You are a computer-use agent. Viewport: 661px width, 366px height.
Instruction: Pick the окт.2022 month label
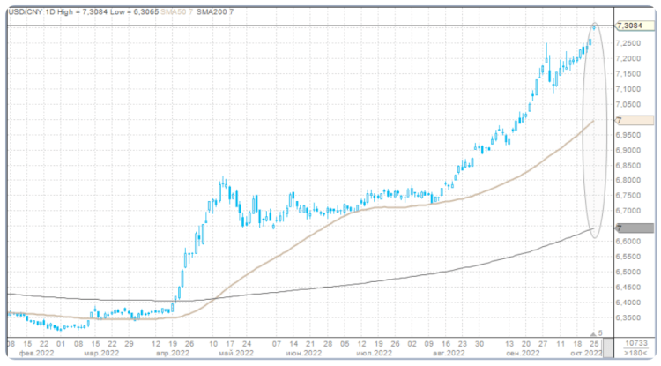[x=587, y=353]
